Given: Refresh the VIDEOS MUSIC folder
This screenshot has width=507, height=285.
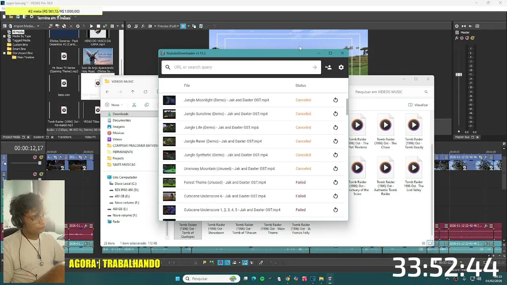Looking at the screenshot, I should click(x=145, y=92).
